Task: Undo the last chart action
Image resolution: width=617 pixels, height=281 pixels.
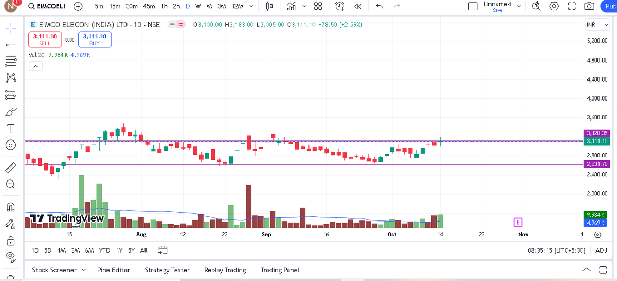Action: (x=379, y=7)
